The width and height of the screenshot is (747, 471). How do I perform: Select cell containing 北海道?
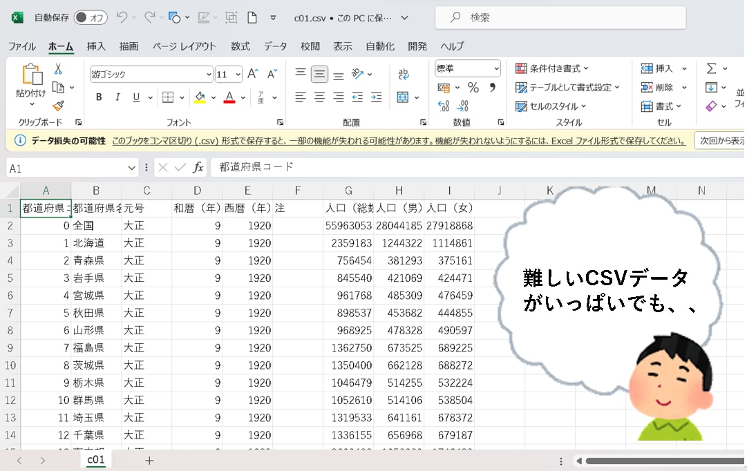pyautogui.click(x=96, y=243)
